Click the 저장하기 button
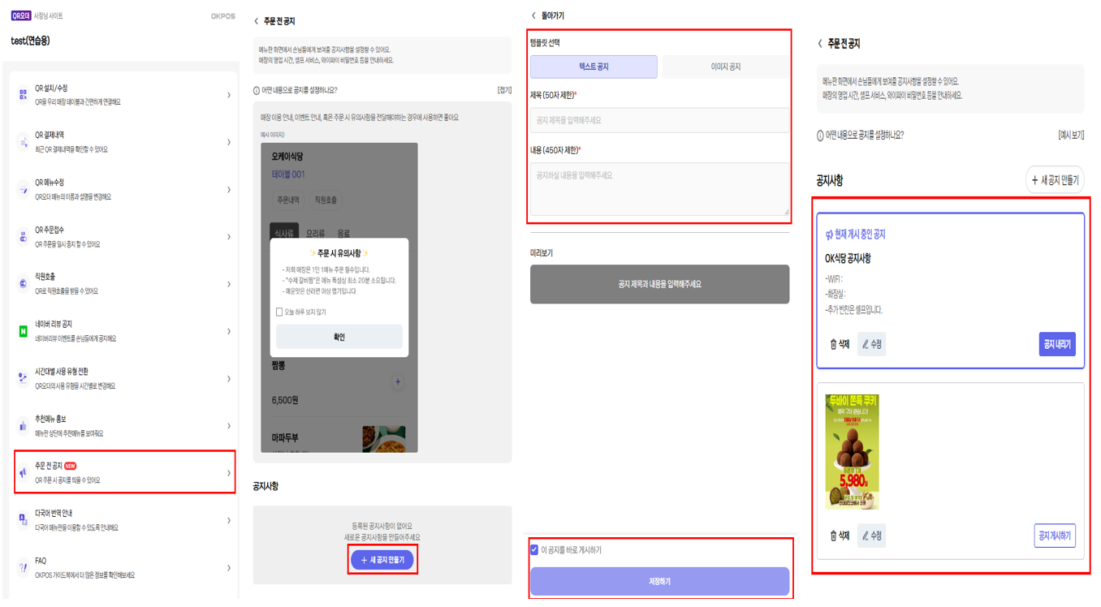Image resolution: width=1101 pixels, height=607 pixels. 659,581
